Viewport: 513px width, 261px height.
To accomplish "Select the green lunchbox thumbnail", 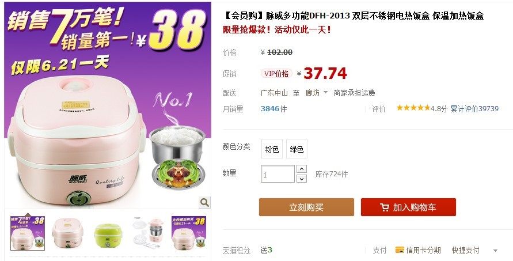I will click(x=108, y=233).
